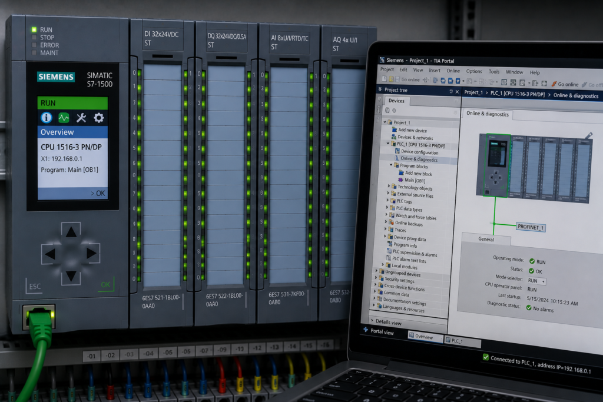Tap the wrench tools icon on PLC display

click(81, 118)
